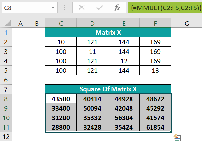Screen dimensions: 202x141
Task: Click cell E5 with value 144
Action: click(124, 70)
